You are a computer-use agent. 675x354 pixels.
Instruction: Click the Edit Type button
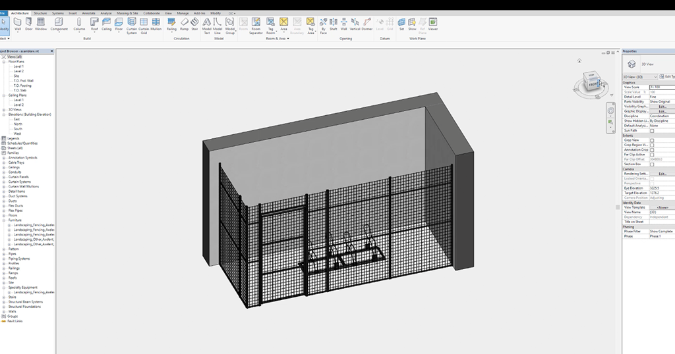667,76
